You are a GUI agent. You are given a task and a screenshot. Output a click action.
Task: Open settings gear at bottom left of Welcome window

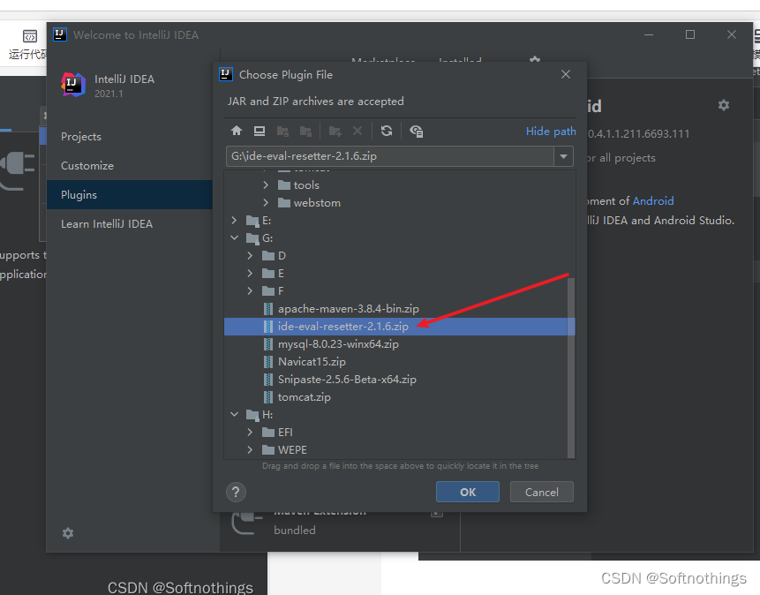pyautogui.click(x=68, y=533)
